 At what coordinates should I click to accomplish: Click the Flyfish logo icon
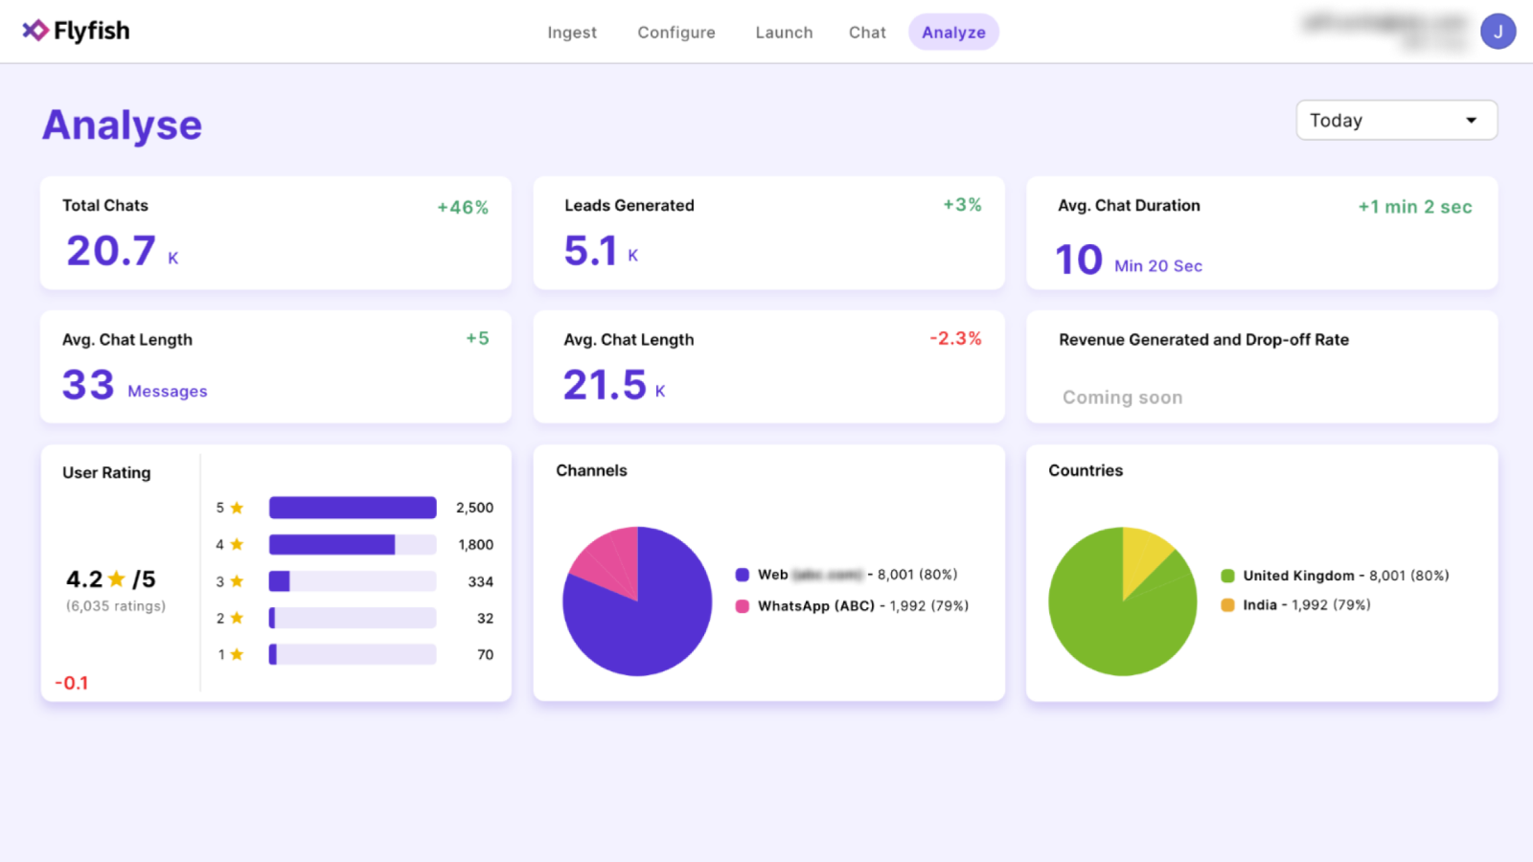(x=35, y=31)
